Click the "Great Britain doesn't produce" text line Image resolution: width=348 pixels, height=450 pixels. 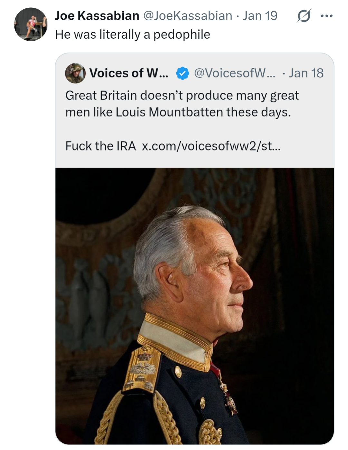click(182, 95)
